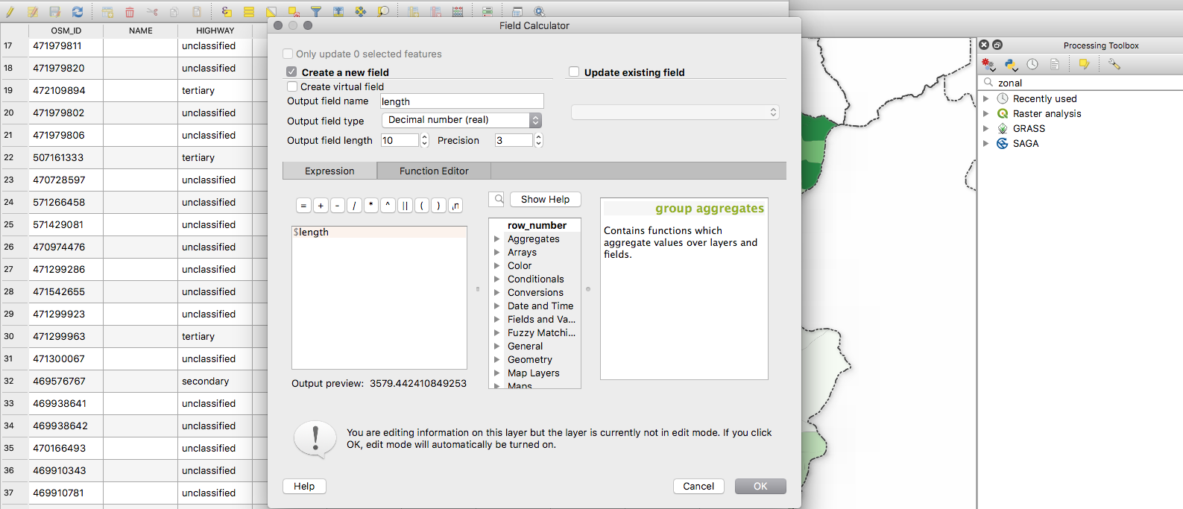Click the filter funnel icon in toolbar
Screen dimensions: 1183x509
tap(316, 12)
